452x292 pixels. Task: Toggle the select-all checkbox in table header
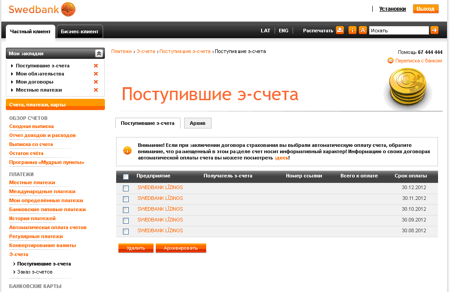click(126, 177)
